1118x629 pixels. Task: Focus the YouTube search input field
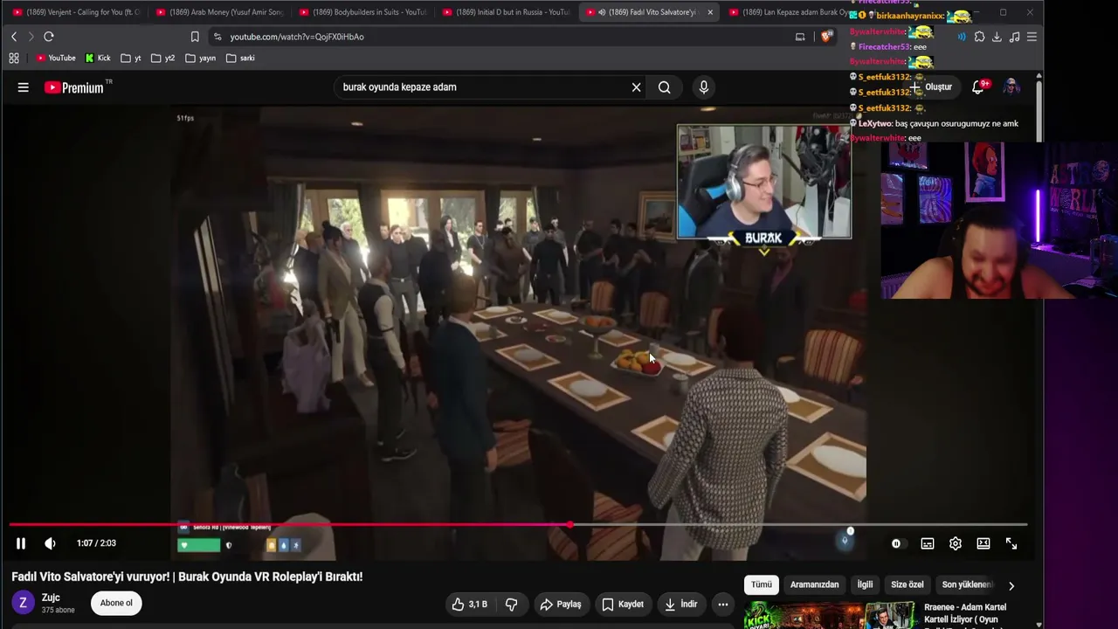[480, 87]
